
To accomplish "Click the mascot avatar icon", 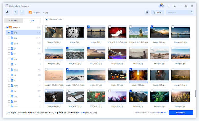I will (161, 6).
